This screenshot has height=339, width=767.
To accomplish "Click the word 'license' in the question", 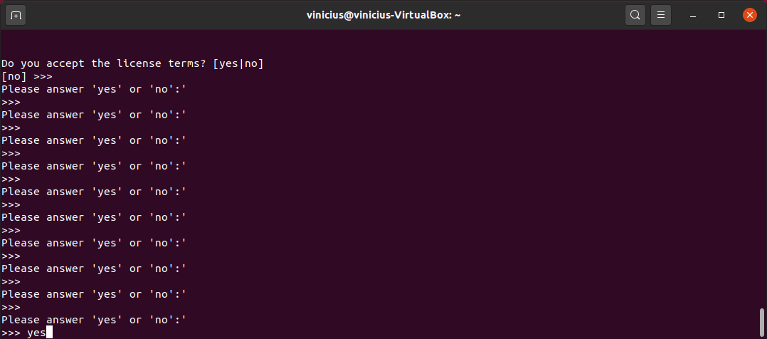I will [139, 63].
